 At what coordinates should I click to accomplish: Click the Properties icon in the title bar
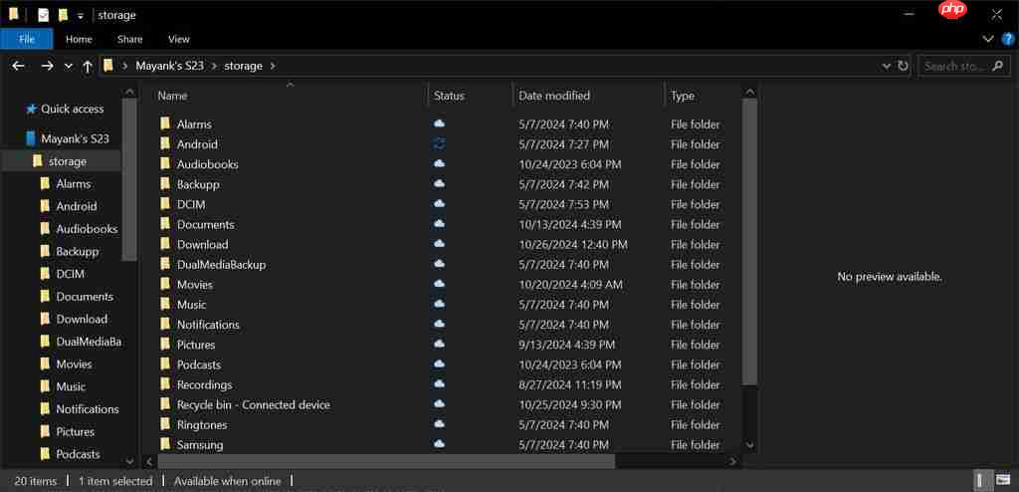tap(43, 15)
